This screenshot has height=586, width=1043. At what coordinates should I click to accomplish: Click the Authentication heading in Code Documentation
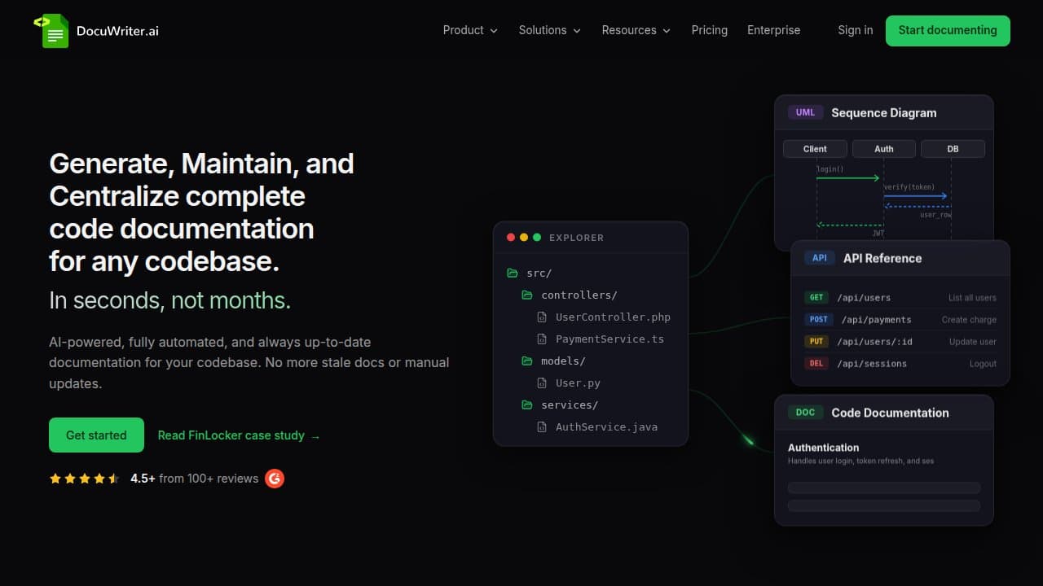[824, 448]
